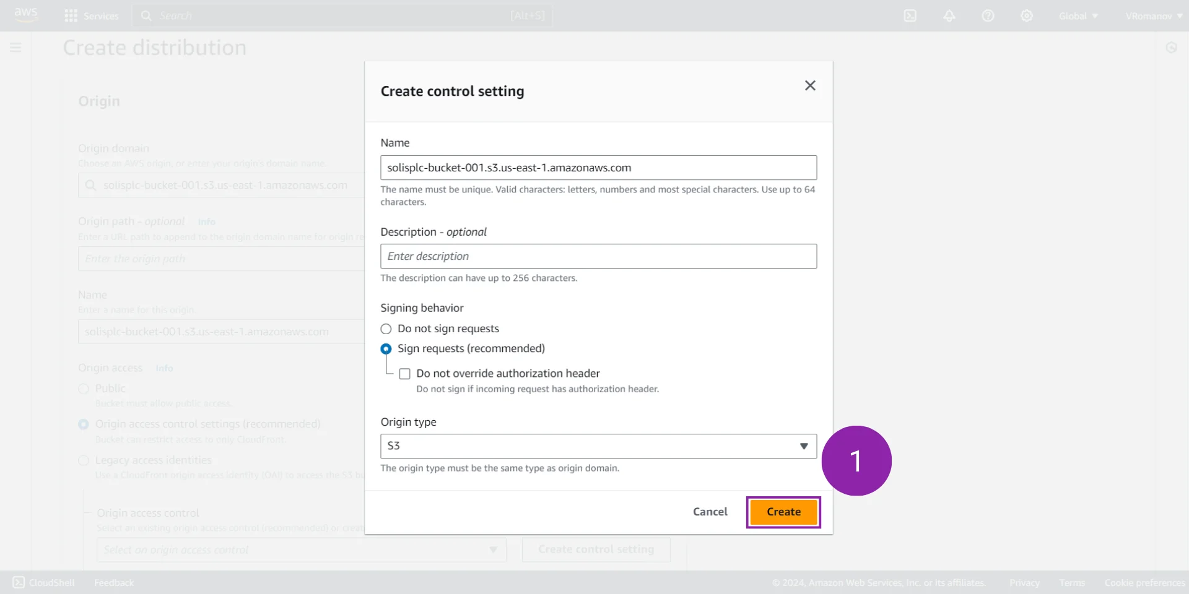Open the Feedback link in footer

(114, 583)
